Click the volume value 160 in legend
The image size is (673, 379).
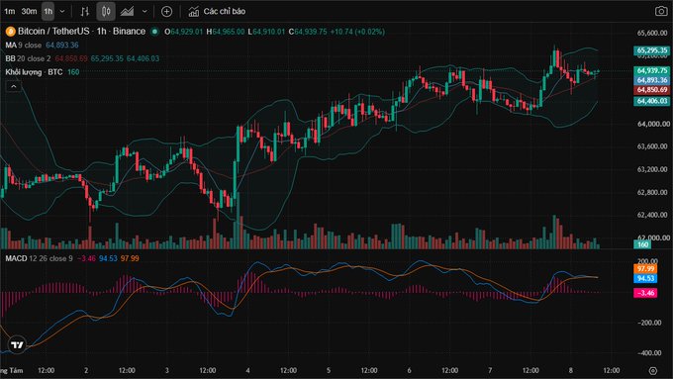point(73,72)
